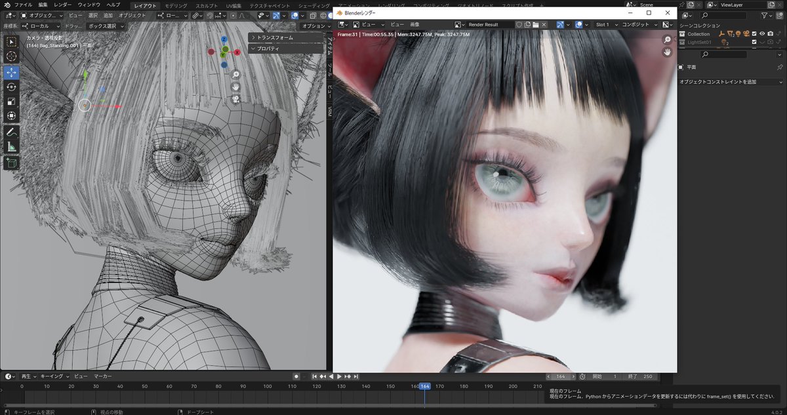Image resolution: width=787 pixels, height=415 pixels.
Task: Toggle camera view gizmo in 3D viewport
Action: tap(235, 99)
